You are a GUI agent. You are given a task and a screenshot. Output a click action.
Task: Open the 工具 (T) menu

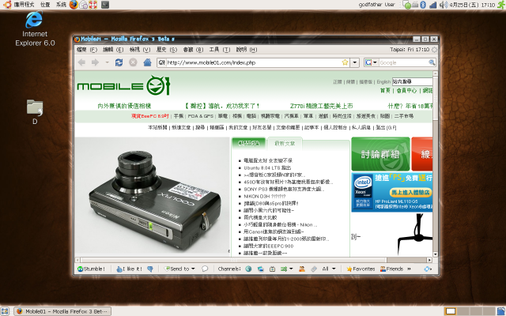click(x=220, y=49)
